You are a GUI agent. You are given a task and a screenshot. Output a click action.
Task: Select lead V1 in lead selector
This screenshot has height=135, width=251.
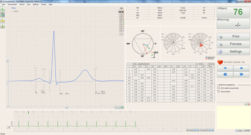(121, 22)
